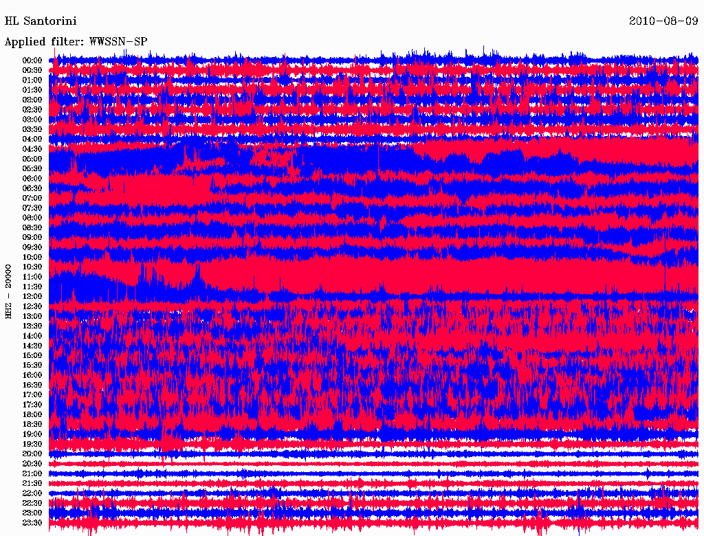Select the 00:30 time label
The height and width of the screenshot is (536, 704).
32,70
